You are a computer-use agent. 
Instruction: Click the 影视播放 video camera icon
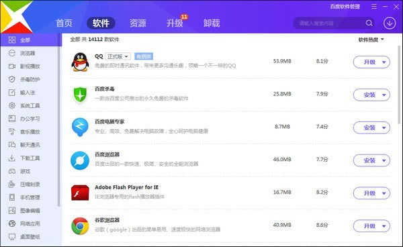[12, 66]
